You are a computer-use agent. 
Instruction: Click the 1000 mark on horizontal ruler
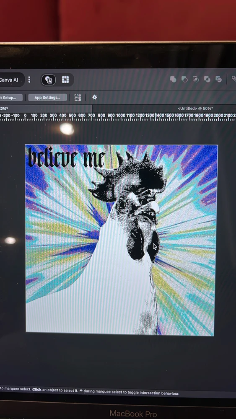pyautogui.click(x=121, y=115)
